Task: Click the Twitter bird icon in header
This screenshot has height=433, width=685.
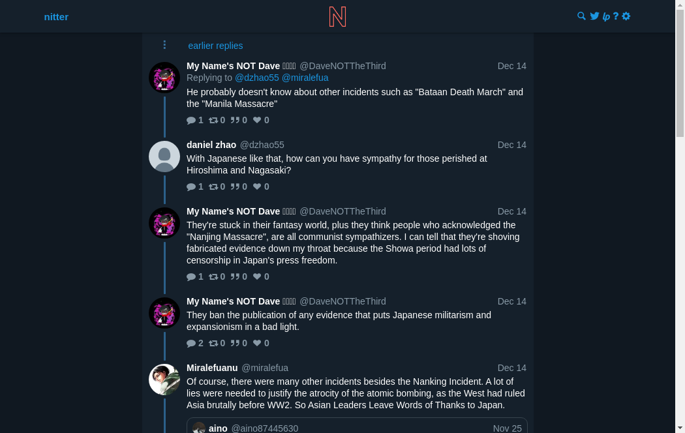Action: click(594, 16)
